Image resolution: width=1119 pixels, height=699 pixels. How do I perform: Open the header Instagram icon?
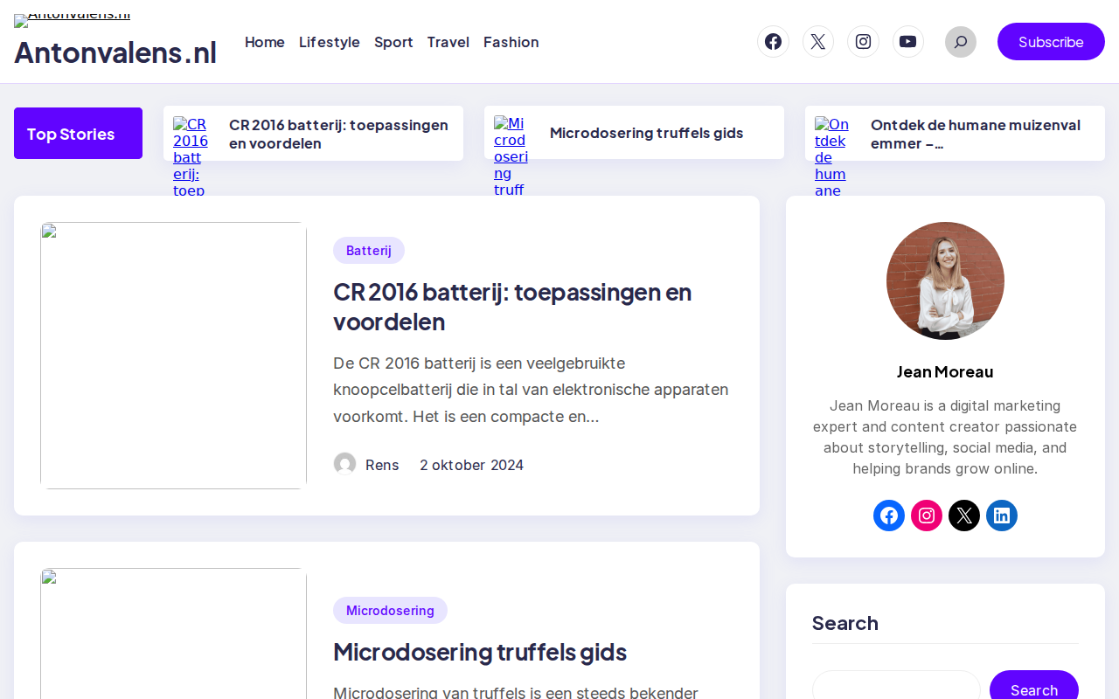(863, 42)
